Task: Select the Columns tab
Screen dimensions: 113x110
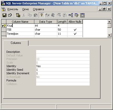Action: pos(16,43)
